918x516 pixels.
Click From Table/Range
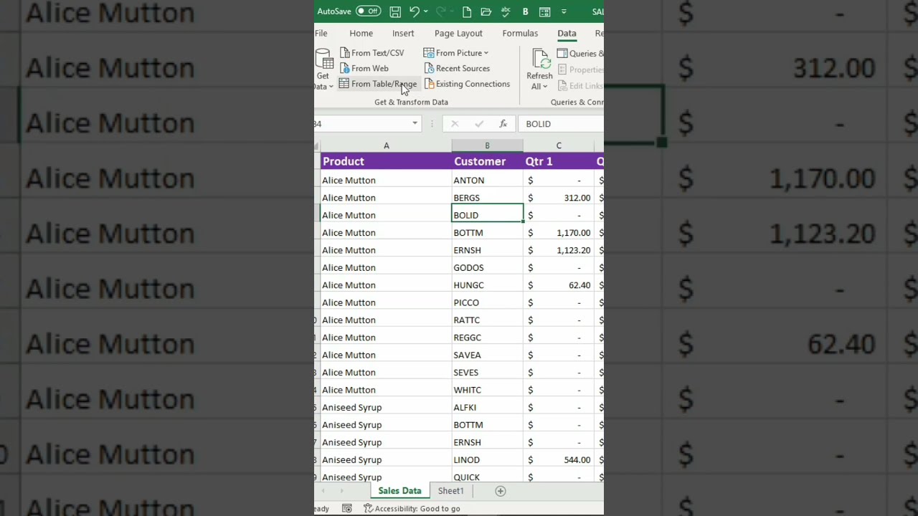(377, 84)
